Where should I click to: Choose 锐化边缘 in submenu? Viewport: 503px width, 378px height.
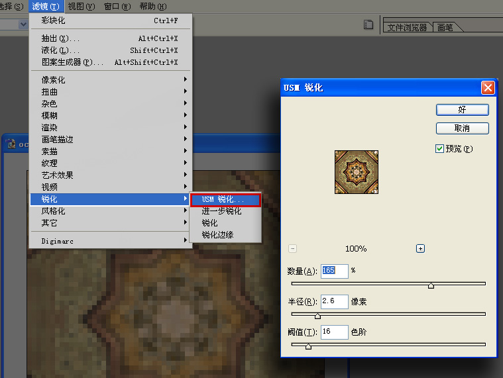coord(225,235)
